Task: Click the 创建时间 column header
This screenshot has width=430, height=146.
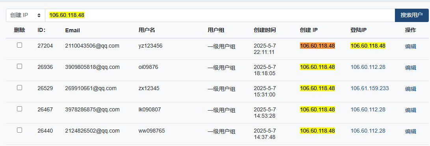Action: click(265, 30)
